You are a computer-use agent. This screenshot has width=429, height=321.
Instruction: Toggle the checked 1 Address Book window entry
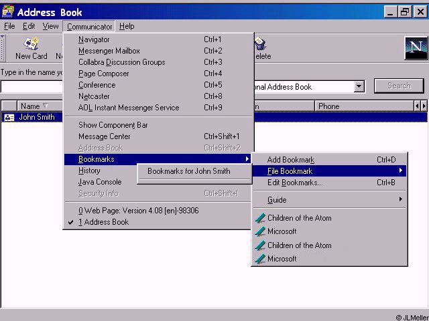pos(158,222)
